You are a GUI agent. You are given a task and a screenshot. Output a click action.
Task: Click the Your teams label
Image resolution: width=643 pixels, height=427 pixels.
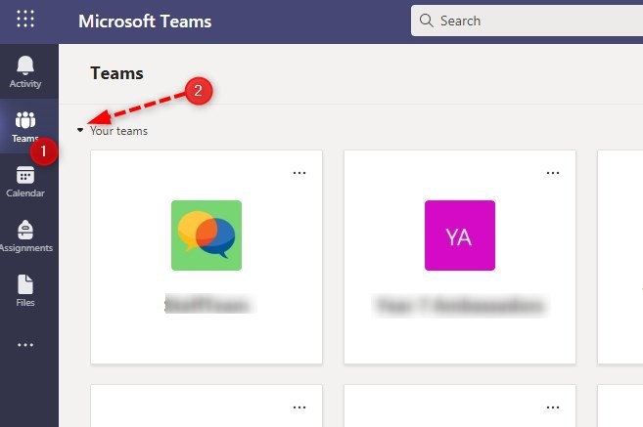click(x=118, y=130)
